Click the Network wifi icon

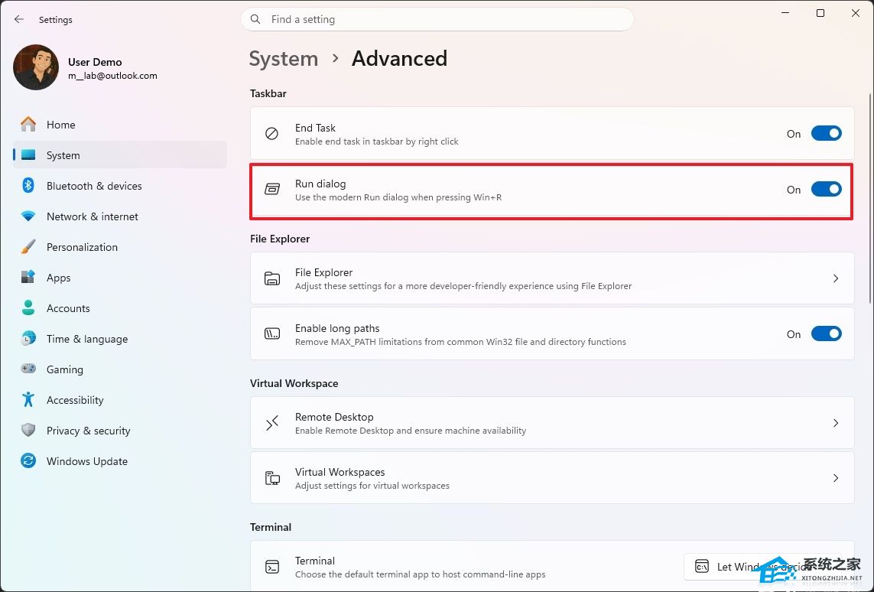click(x=28, y=216)
